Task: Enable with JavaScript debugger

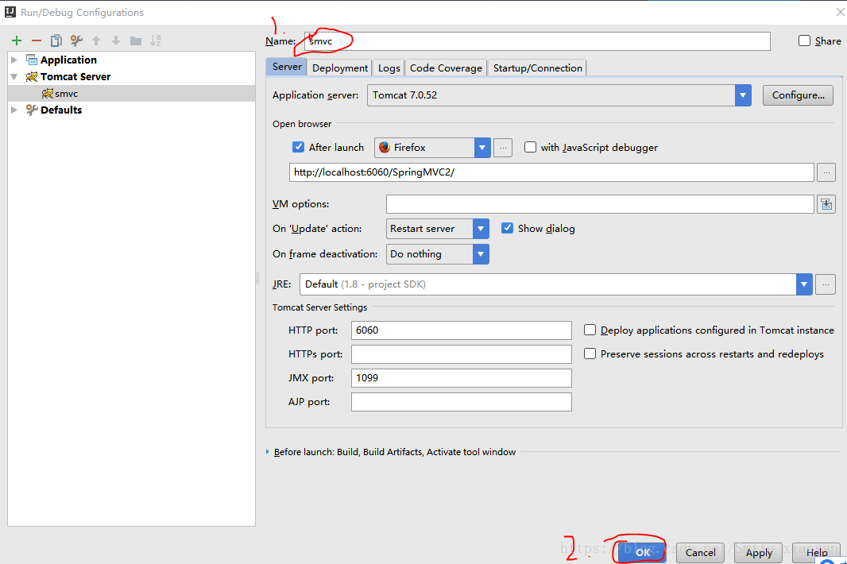Action: pos(531,147)
